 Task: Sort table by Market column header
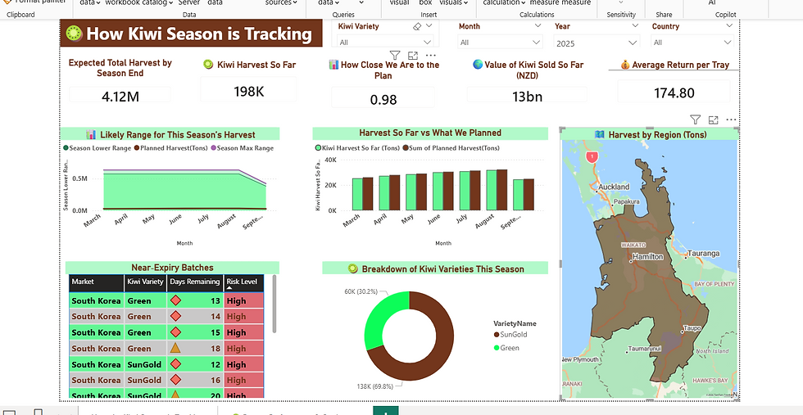coord(97,283)
